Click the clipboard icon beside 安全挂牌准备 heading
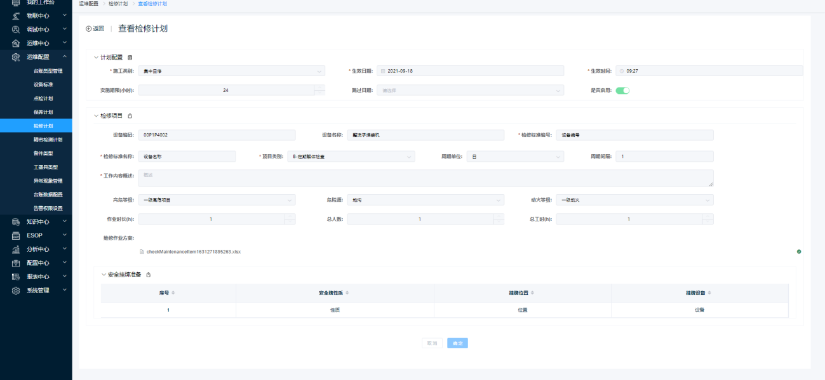Image resolution: width=825 pixels, height=380 pixels. [149, 275]
